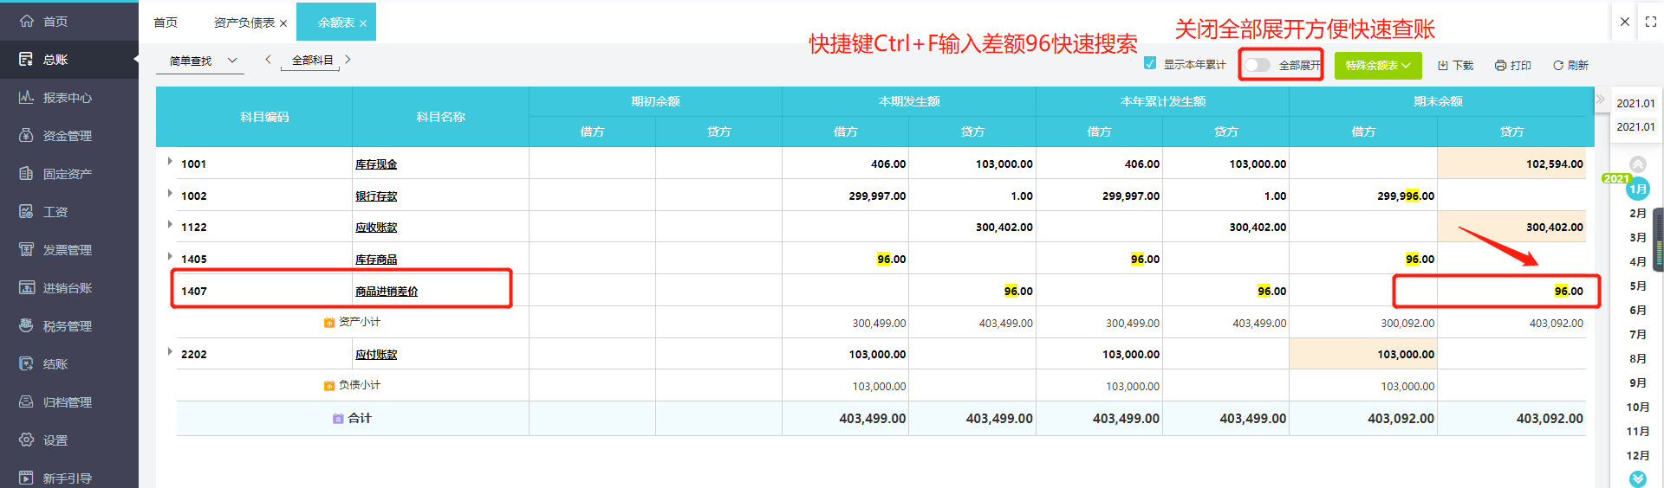The height and width of the screenshot is (488, 1664).
Task: Select month 2月
Action: click(1637, 213)
